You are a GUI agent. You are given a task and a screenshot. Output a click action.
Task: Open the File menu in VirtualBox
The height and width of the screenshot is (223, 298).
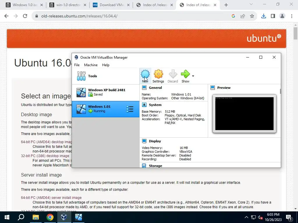(77, 65)
